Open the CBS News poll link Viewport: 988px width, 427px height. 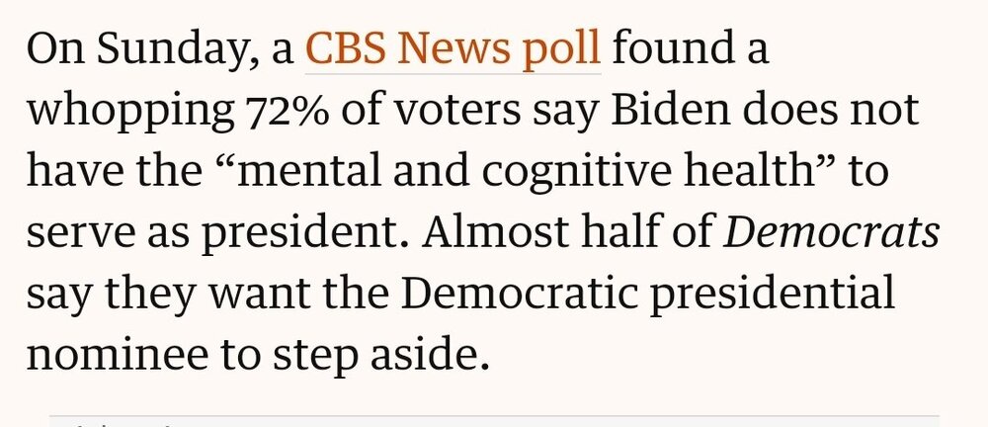pyautogui.click(x=453, y=49)
